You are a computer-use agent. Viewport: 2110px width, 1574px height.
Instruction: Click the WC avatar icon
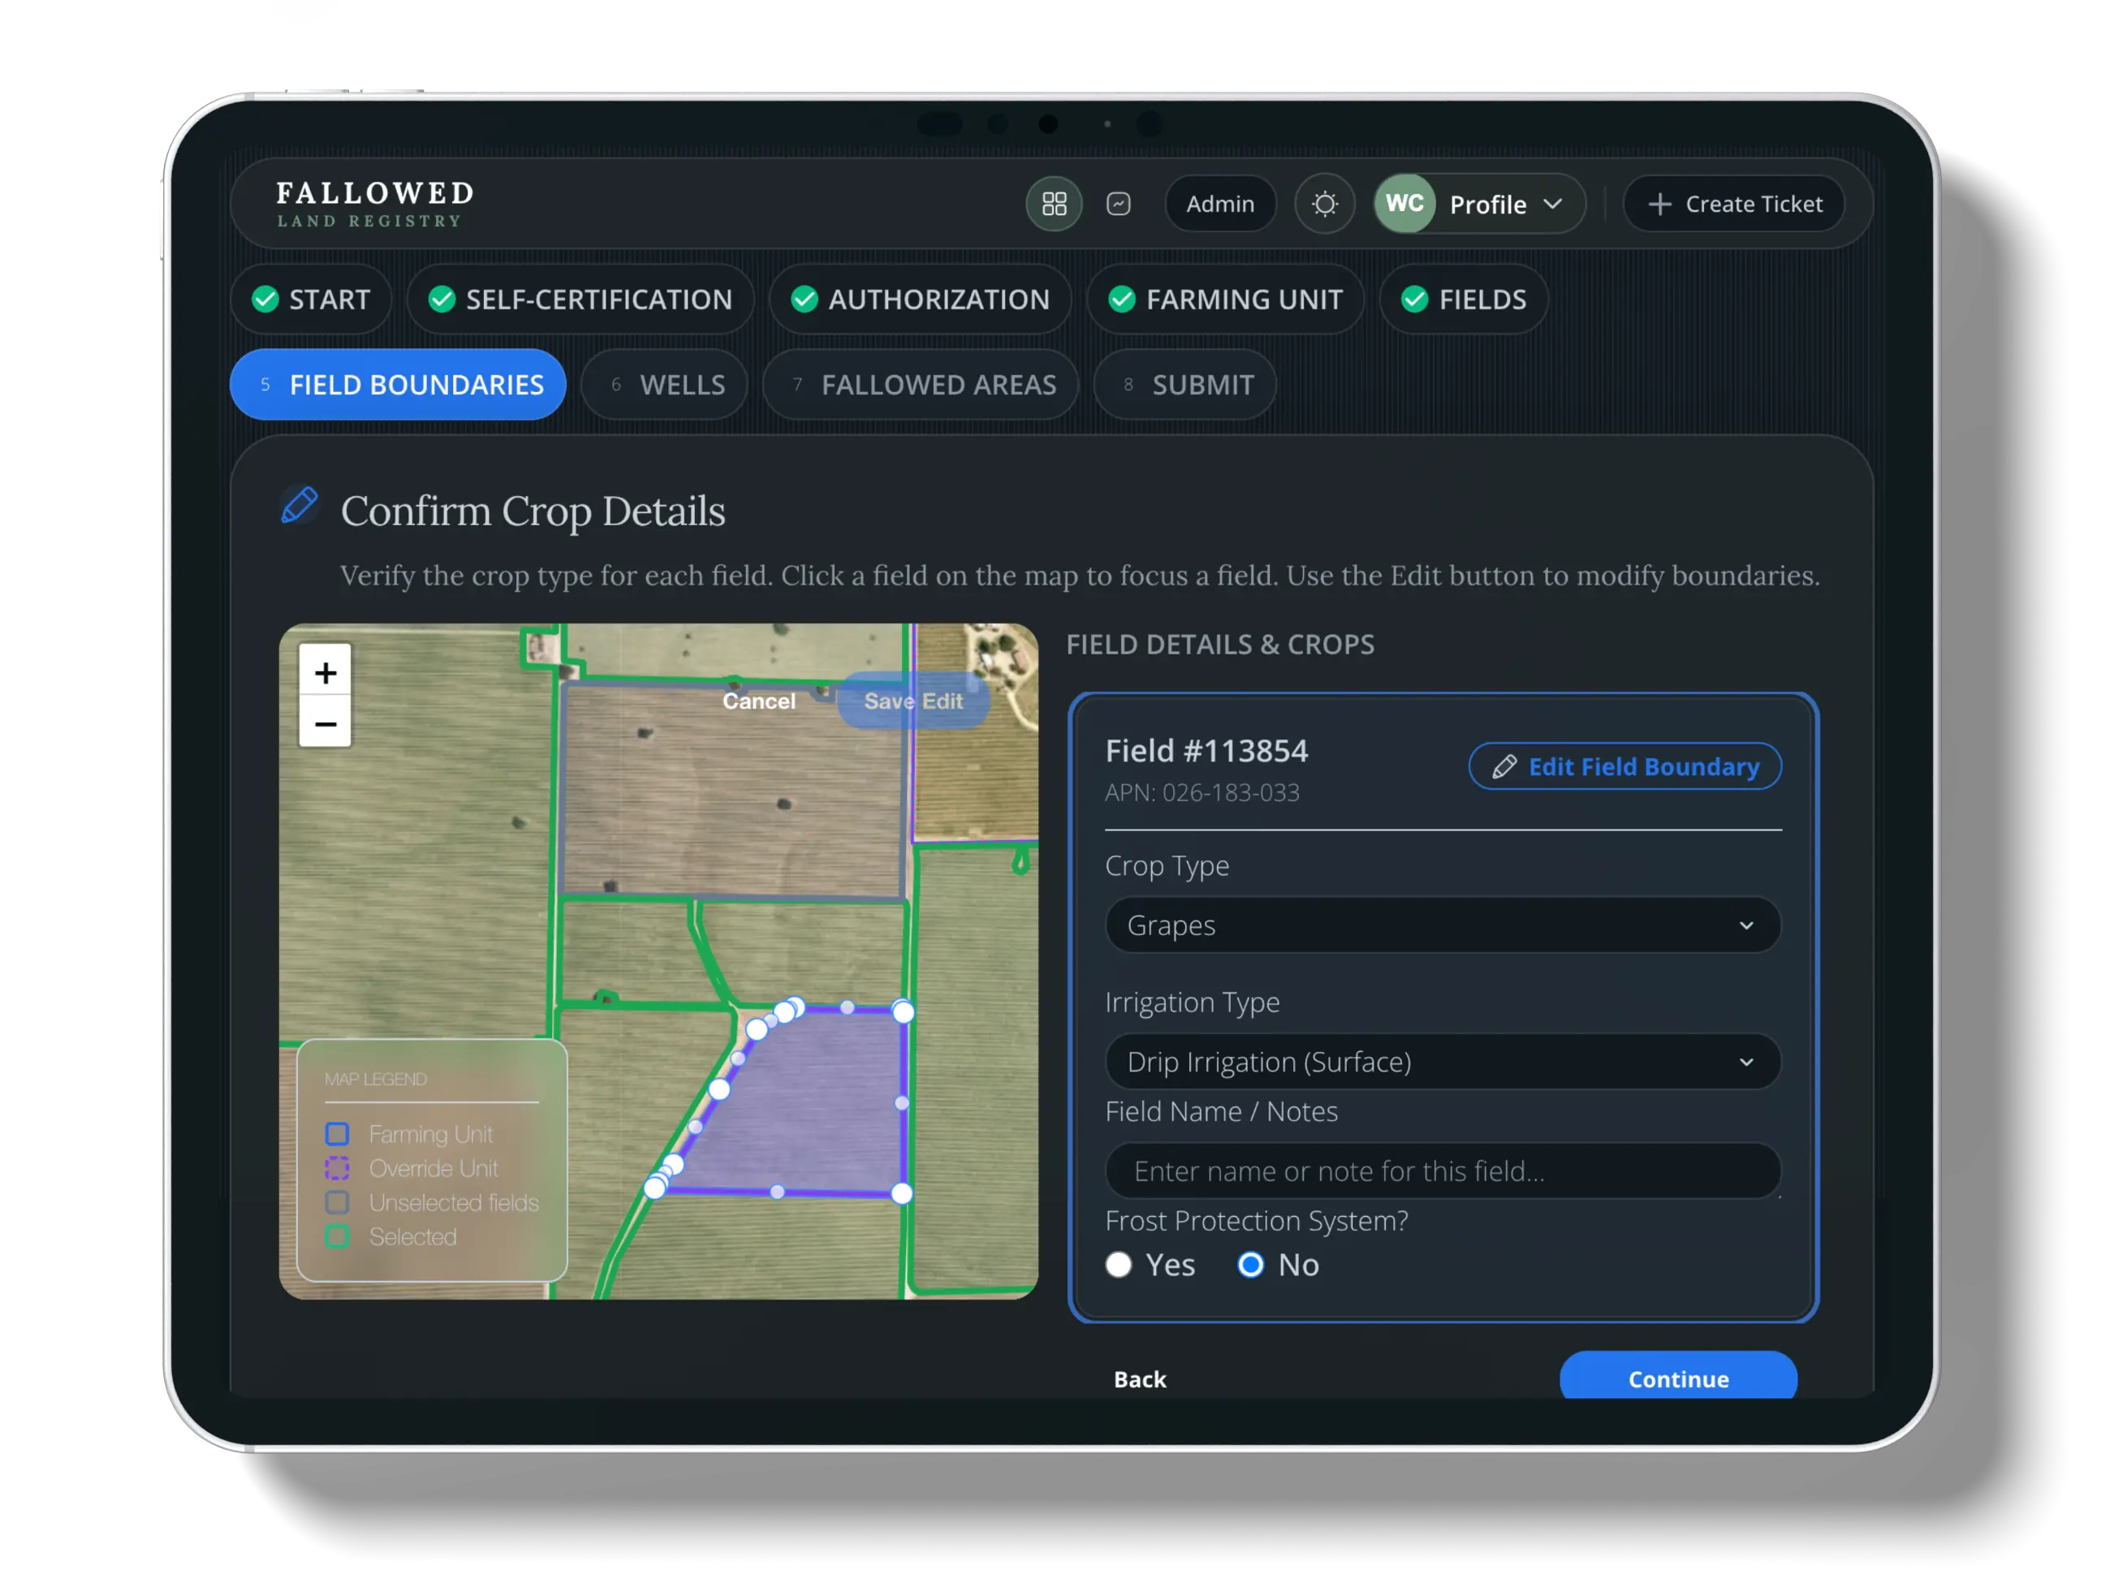(x=1404, y=203)
